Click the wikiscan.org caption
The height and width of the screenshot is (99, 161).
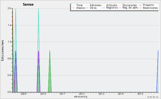click(80, 97)
